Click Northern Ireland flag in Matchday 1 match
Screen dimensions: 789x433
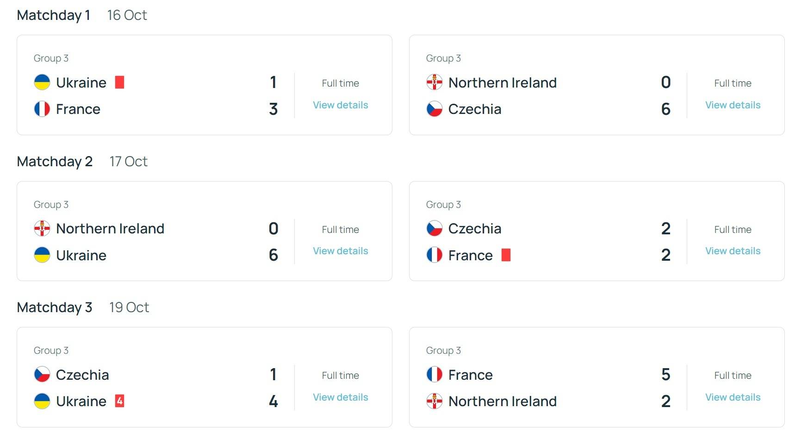[435, 82]
